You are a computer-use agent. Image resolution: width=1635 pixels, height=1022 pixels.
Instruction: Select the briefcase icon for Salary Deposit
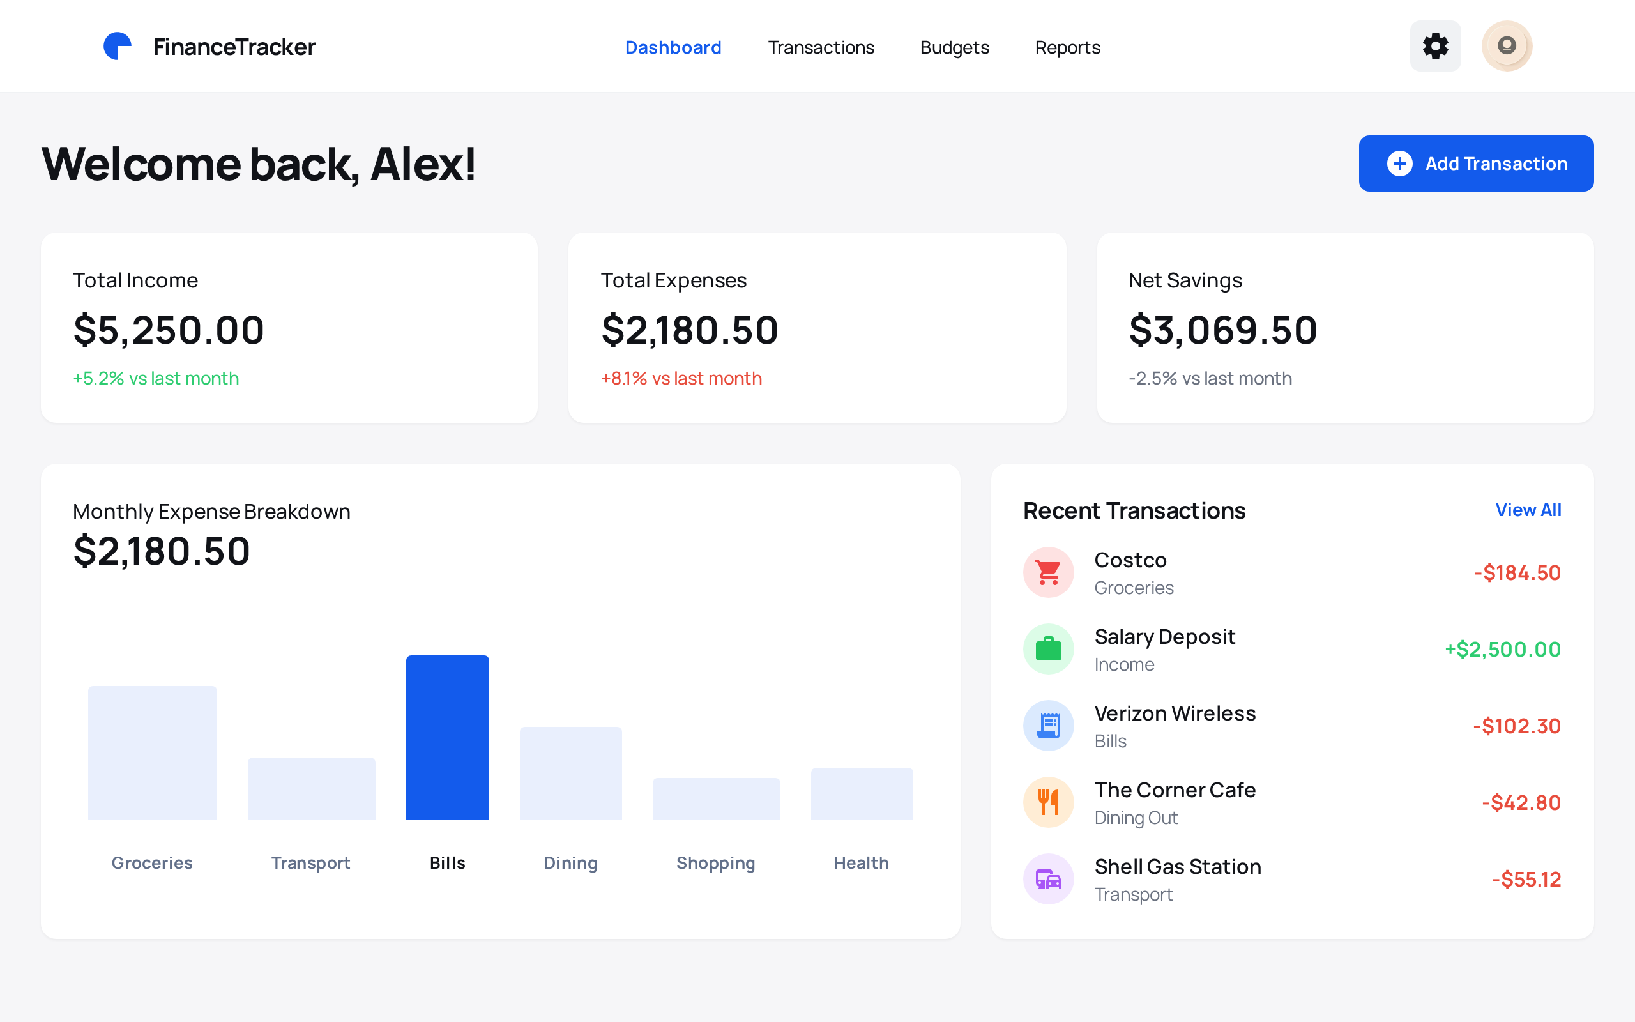1048,649
